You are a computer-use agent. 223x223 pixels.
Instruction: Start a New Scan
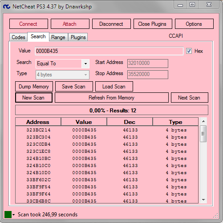(34, 98)
